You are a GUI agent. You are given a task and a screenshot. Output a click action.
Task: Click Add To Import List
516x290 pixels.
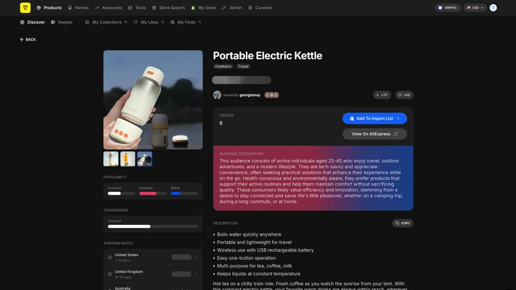[x=375, y=119]
